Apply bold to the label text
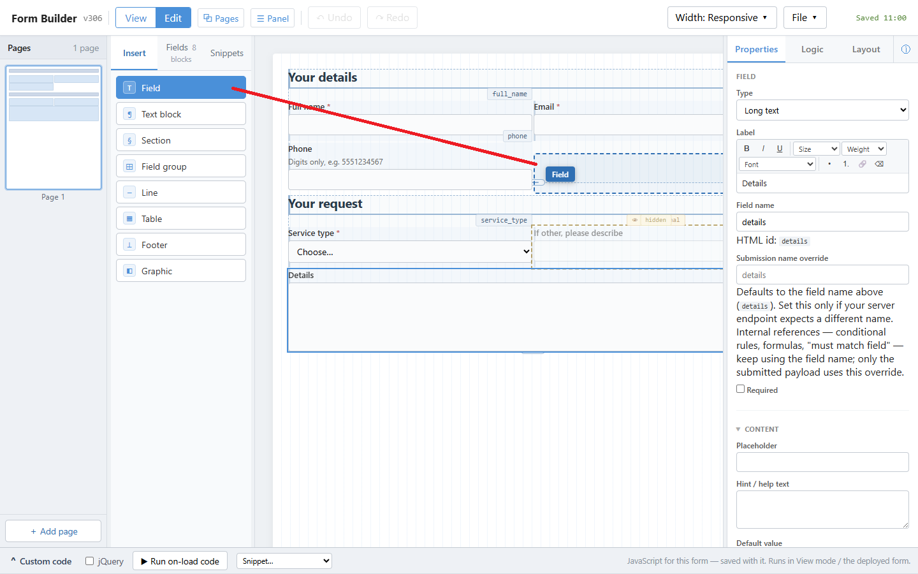This screenshot has width=918, height=574. (747, 149)
